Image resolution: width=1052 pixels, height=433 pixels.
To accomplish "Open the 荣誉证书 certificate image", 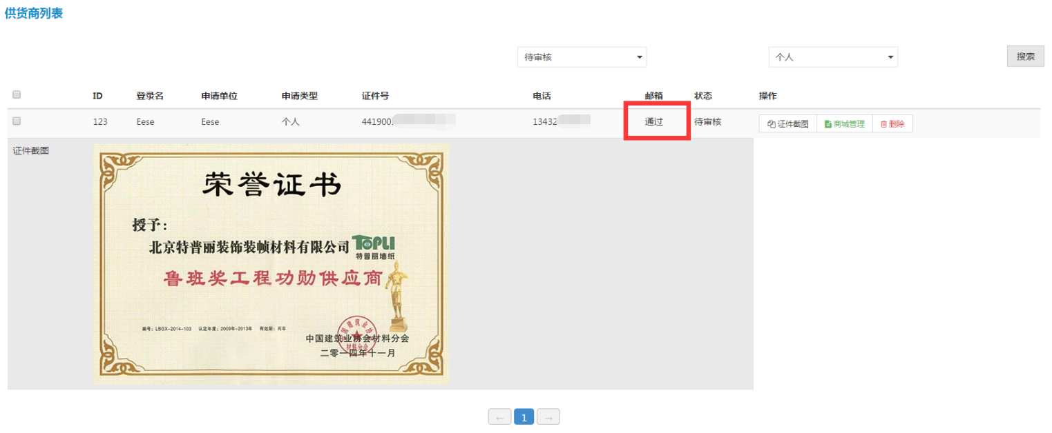I will tap(271, 263).
